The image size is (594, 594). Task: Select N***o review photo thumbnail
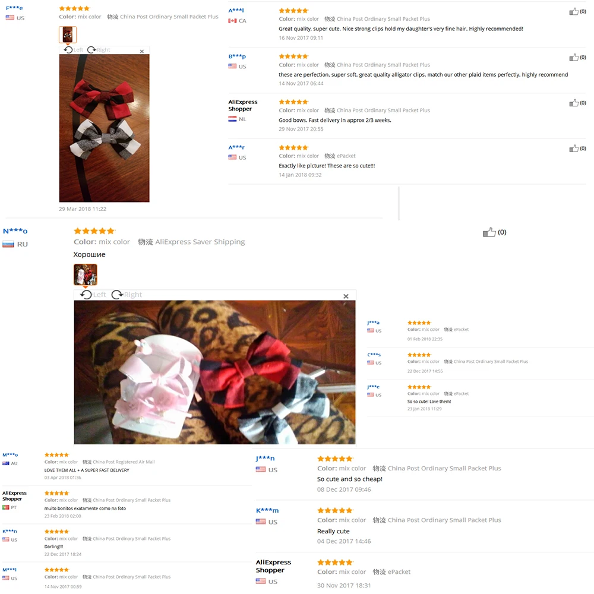[x=85, y=274]
